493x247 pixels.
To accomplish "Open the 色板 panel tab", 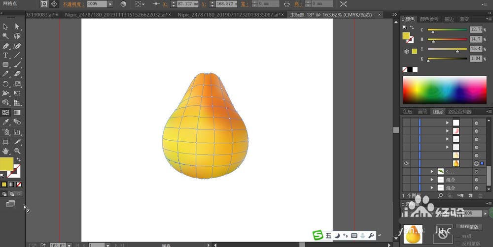I will click(408, 111).
